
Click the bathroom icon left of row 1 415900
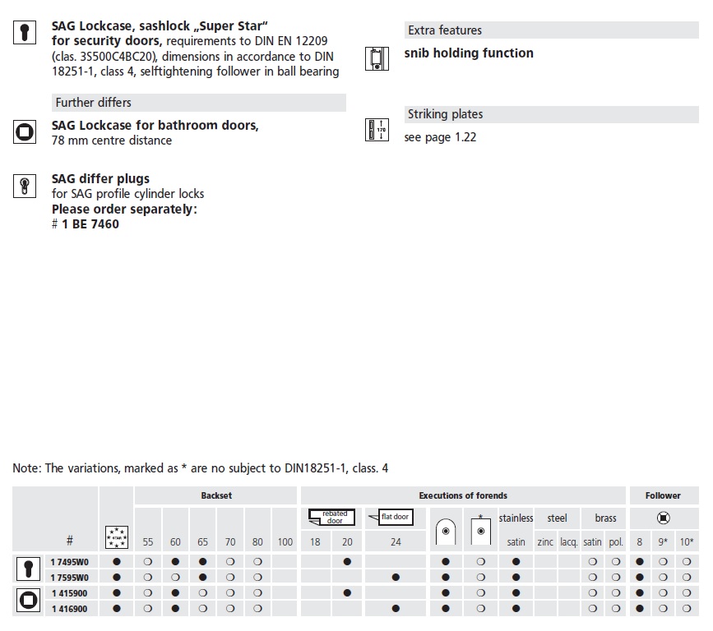28,600
